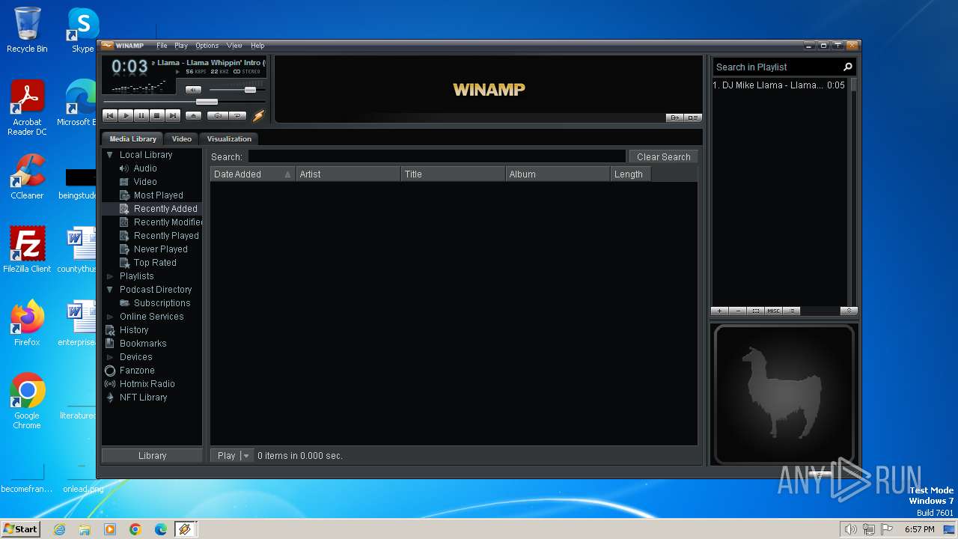The width and height of the screenshot is (958, 539).
Task: Click the Play button in Winamp
Action: coord(126,115)
